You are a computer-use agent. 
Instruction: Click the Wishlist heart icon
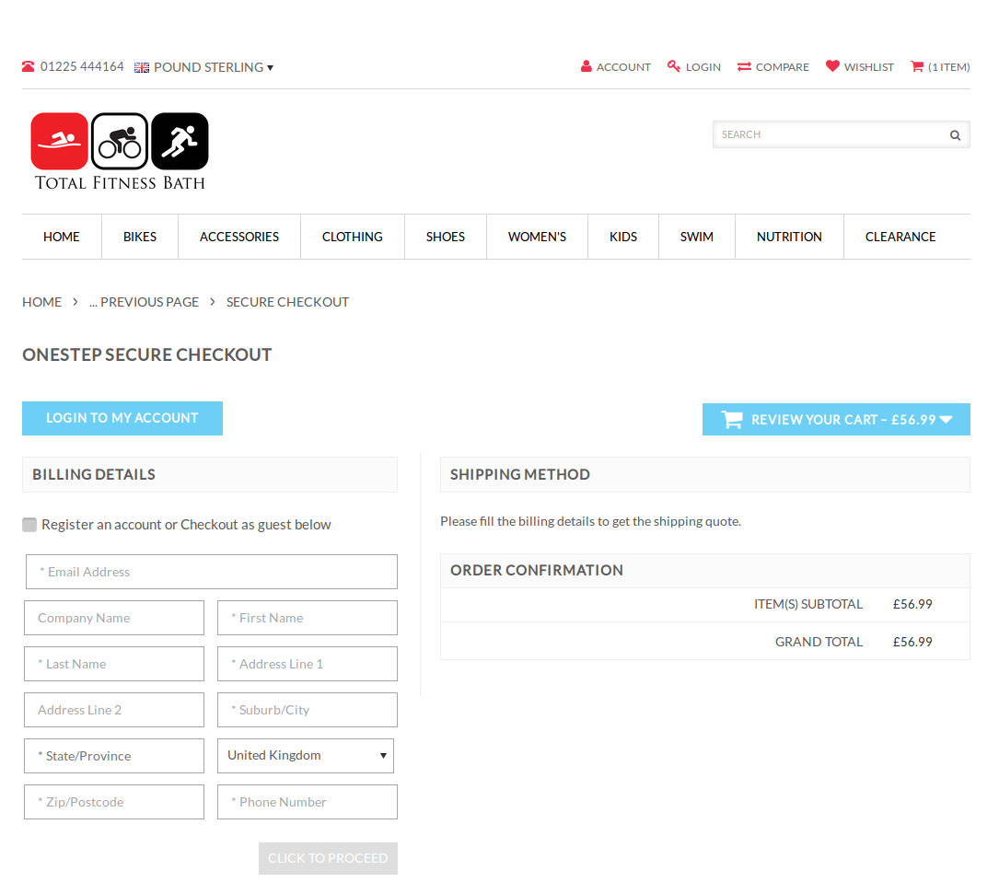click(x=832, y=66)
